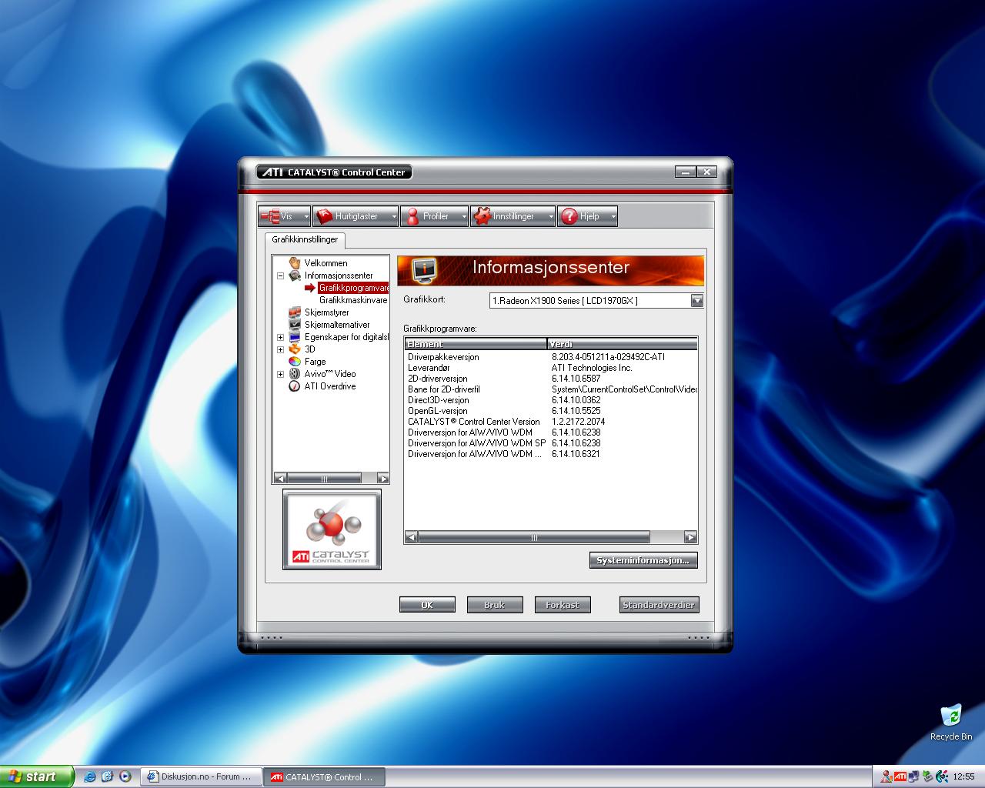The image size is (985, 788).
Task: Click the 3D cube icon
Action: 294,349
